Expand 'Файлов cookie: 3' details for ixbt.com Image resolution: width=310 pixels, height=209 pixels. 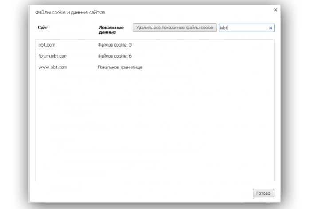point(115,45)
